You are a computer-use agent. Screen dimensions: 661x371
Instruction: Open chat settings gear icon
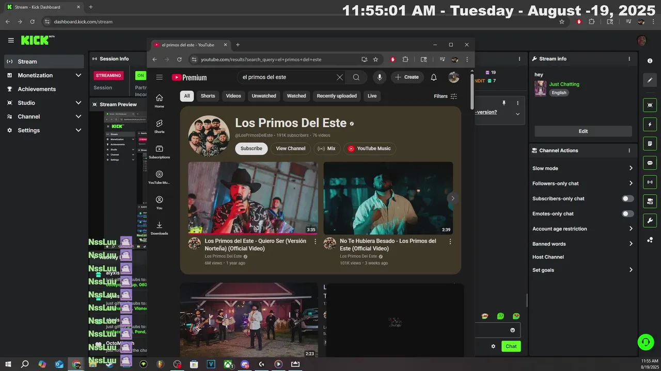493,346
